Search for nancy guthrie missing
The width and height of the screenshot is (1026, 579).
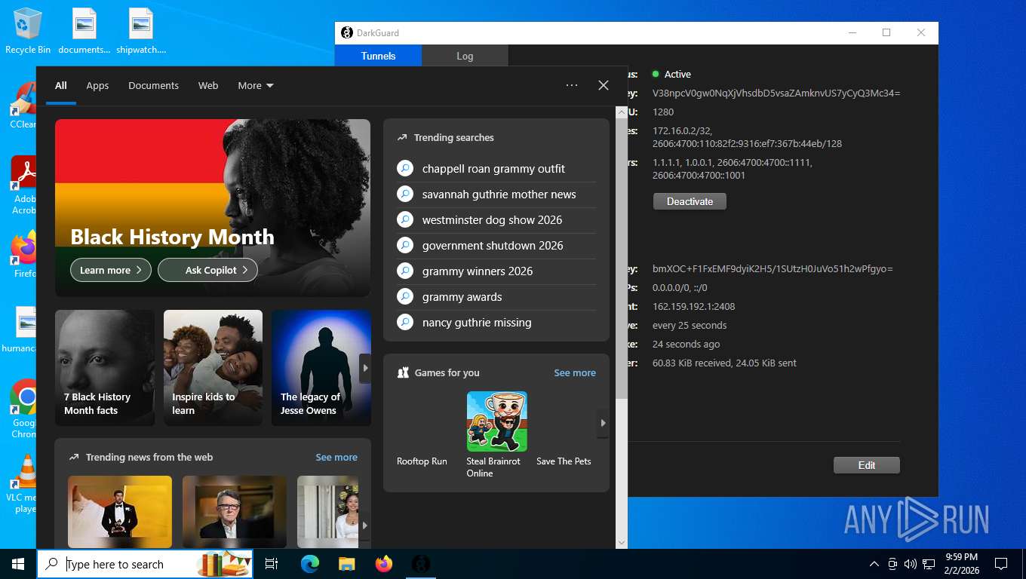pyautogui.click(x=477, y=323)
